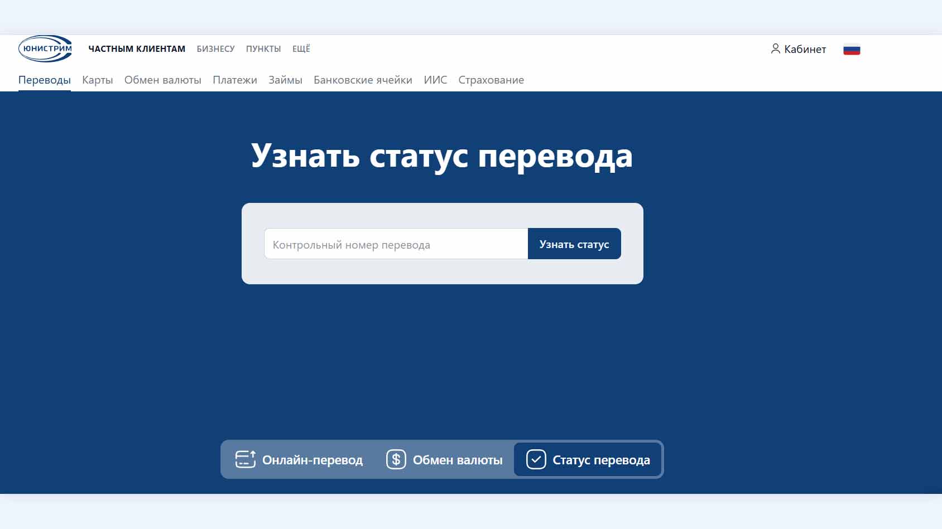Click the dollar currency exchange icon
The image size is (942, 529).
(396, 459)
